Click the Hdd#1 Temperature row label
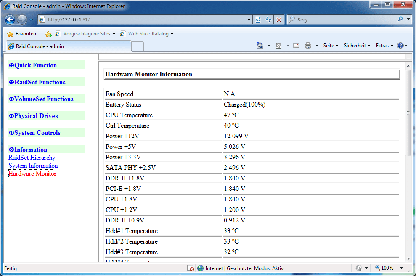The width and height of the screenshot is (416, 276). point(132,231)
